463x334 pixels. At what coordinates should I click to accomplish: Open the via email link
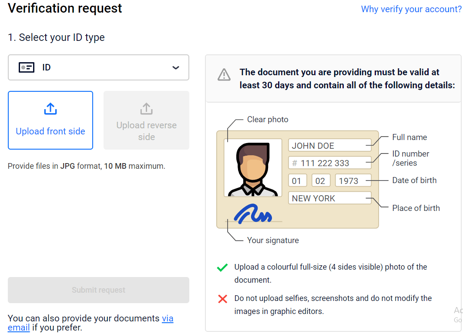[168, 318]
